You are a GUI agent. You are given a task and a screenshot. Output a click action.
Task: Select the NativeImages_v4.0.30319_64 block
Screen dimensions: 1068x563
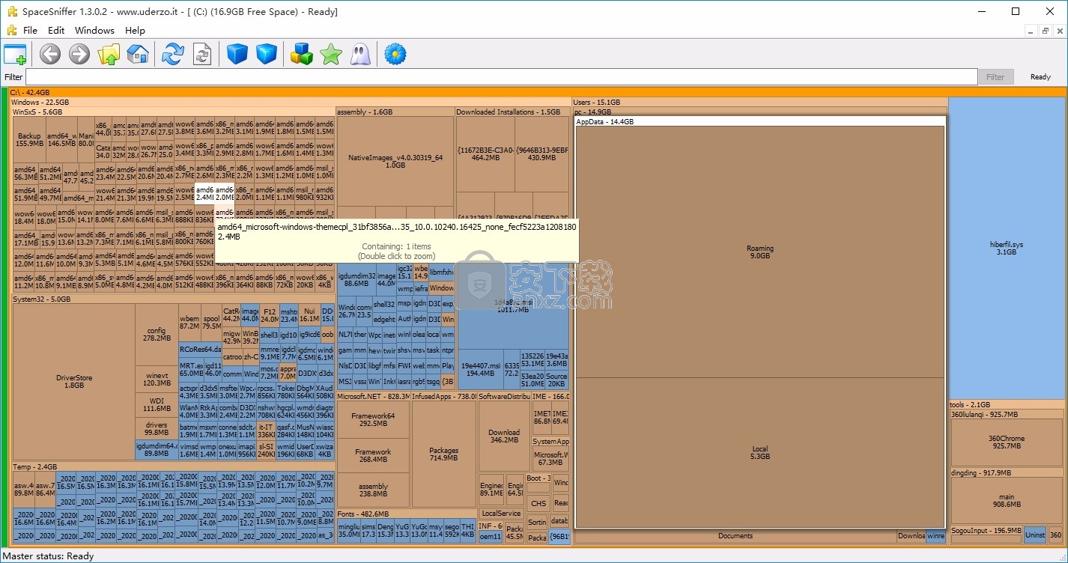[395, 161]
